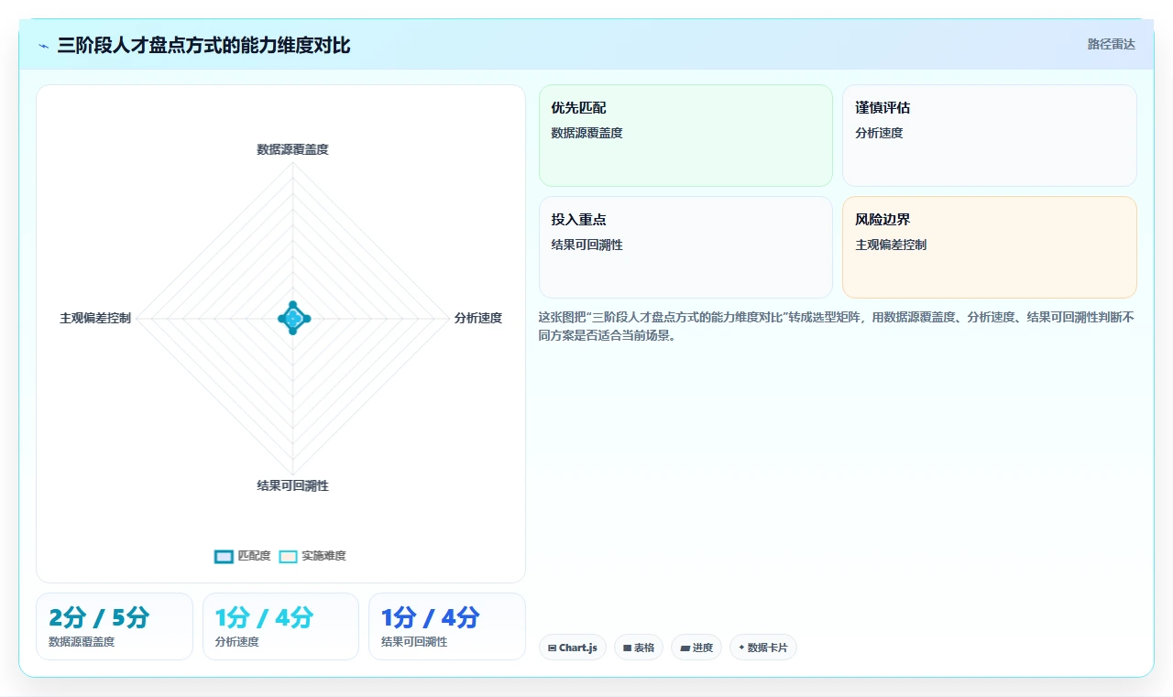This screenshot has height=697, width=1173.
Task: Click 分析速度 text in 谨慎评估 card
Action: pos(879,133)
